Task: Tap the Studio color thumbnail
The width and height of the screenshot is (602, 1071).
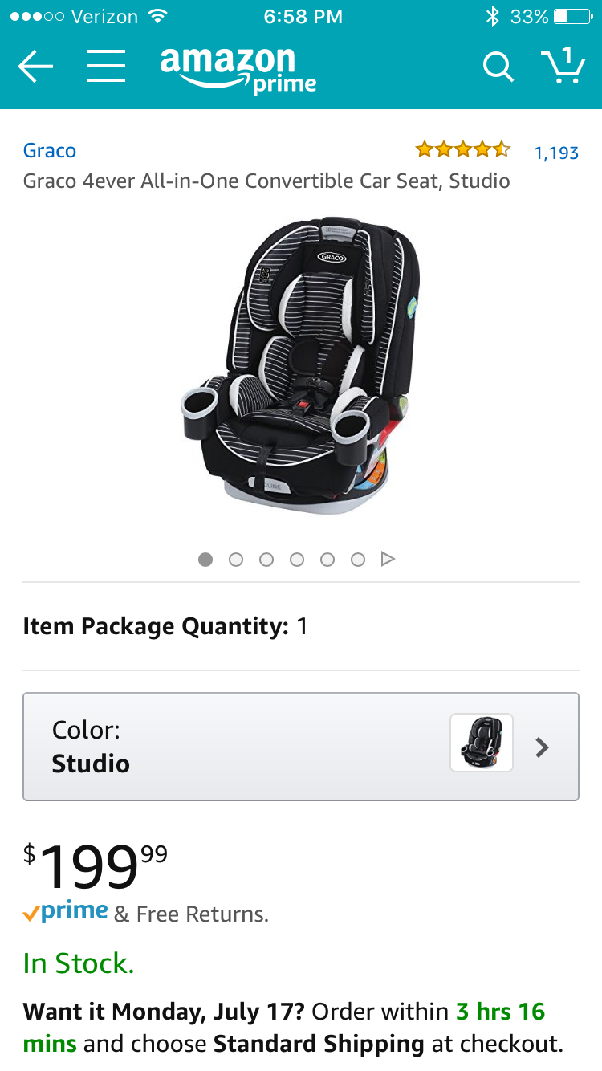Action: coord(482,743)
